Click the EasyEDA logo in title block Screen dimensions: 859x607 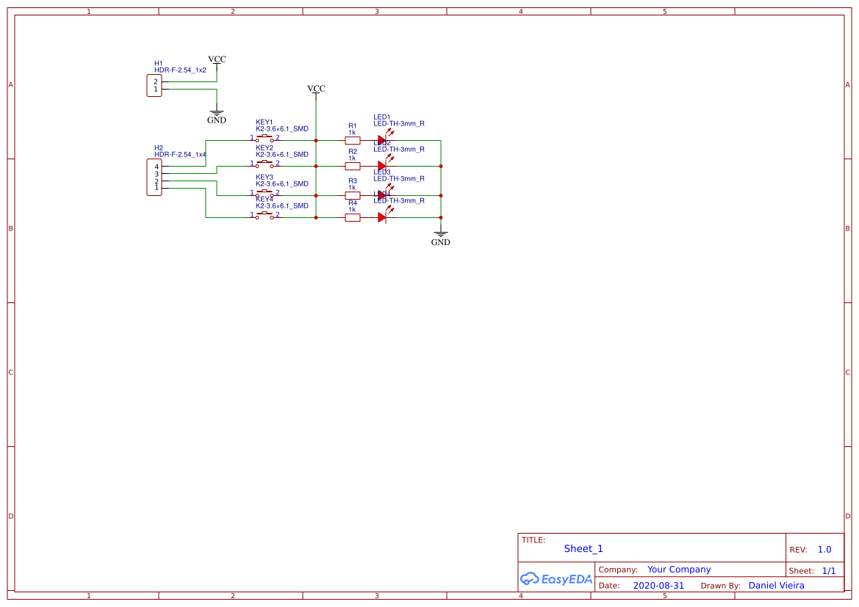(x=556, y=578)
